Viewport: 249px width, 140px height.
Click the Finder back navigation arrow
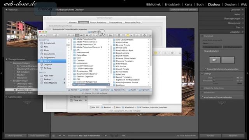[x=41, y=35]
